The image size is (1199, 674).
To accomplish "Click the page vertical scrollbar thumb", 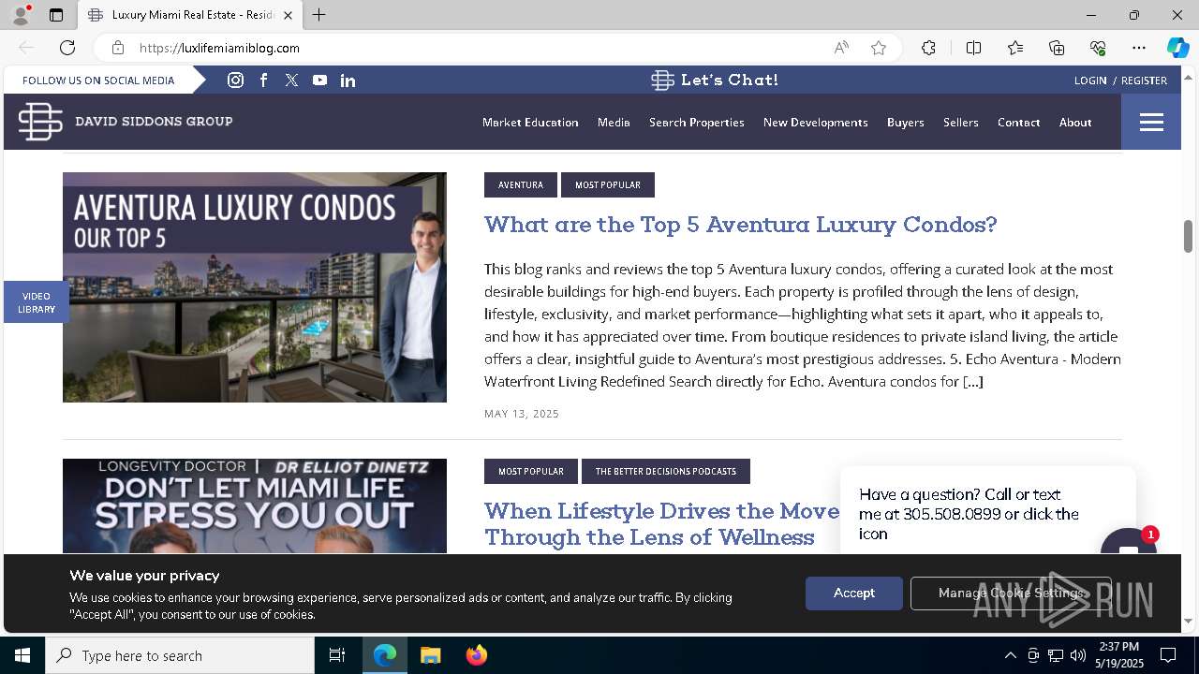I will click(1189, 236).
